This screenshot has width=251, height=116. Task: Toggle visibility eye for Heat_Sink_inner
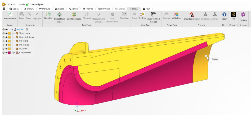click(x=6, y=37)
